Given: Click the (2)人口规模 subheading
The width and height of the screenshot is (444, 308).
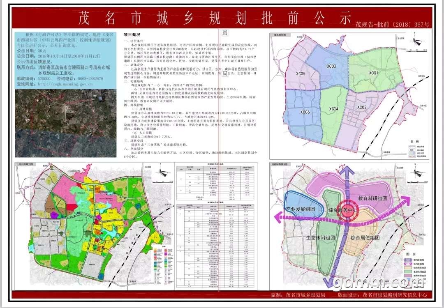Looking at the screenshot, I should pos(141,133).
